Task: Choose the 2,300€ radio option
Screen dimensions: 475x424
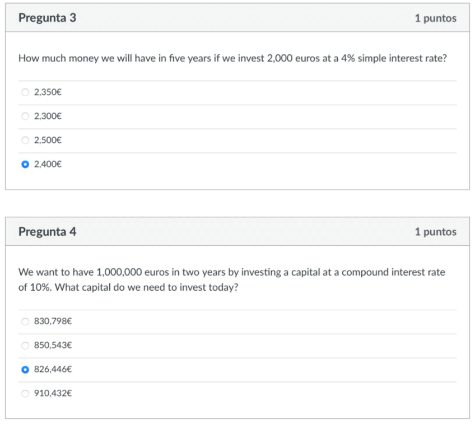Action: (x=25, y=117)
